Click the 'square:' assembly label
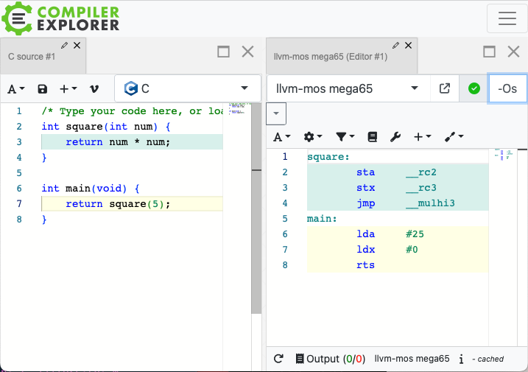Screen dimensions: 528x372 click(x=328, y=157)
